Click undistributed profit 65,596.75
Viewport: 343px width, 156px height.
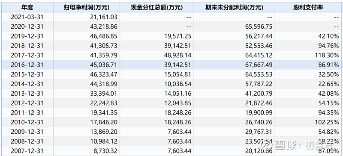click(x=259, y=26)
